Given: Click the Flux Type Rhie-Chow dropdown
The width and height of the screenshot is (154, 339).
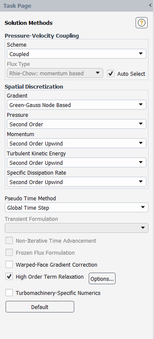Looking at the screenshot, I should point(55,73).
